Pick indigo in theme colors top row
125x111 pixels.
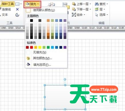tap(61, 20)
